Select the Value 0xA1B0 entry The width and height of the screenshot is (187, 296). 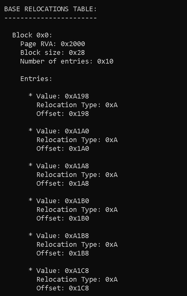(63, 201)
